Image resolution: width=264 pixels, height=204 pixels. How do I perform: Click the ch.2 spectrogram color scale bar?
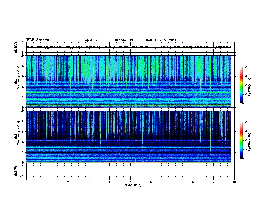pyautogui.click(x=241, y=140)
